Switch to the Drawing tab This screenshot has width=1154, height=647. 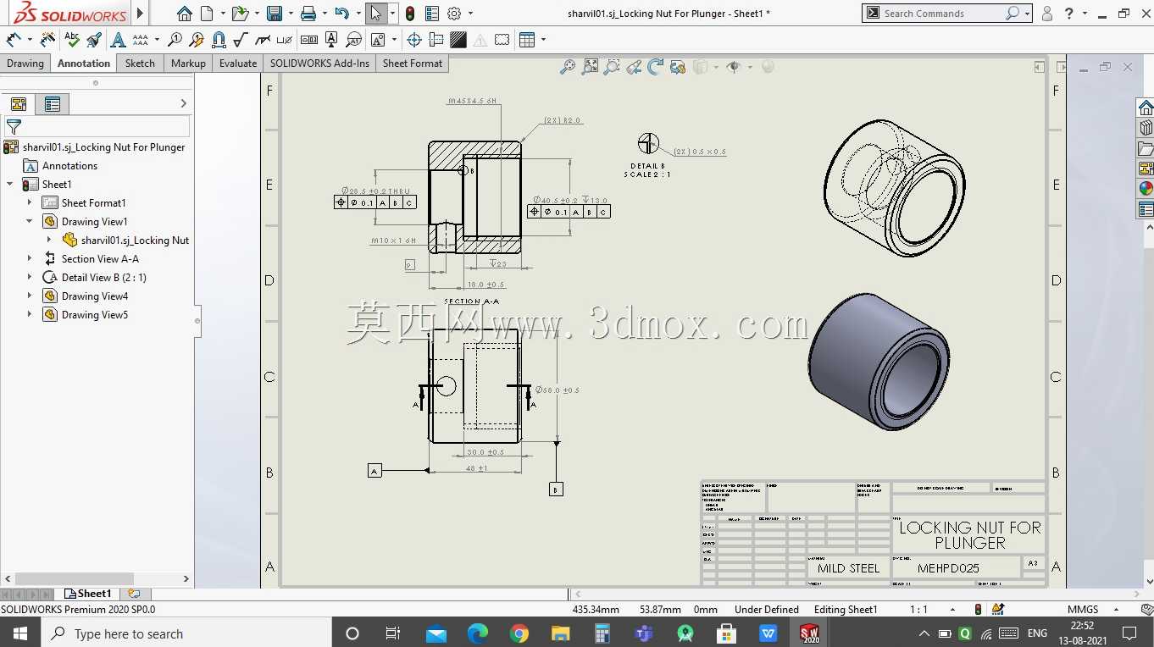tap(25, 64)
